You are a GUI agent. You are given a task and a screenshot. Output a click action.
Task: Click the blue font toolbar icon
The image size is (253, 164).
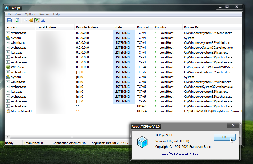click(x=43, y=20)
